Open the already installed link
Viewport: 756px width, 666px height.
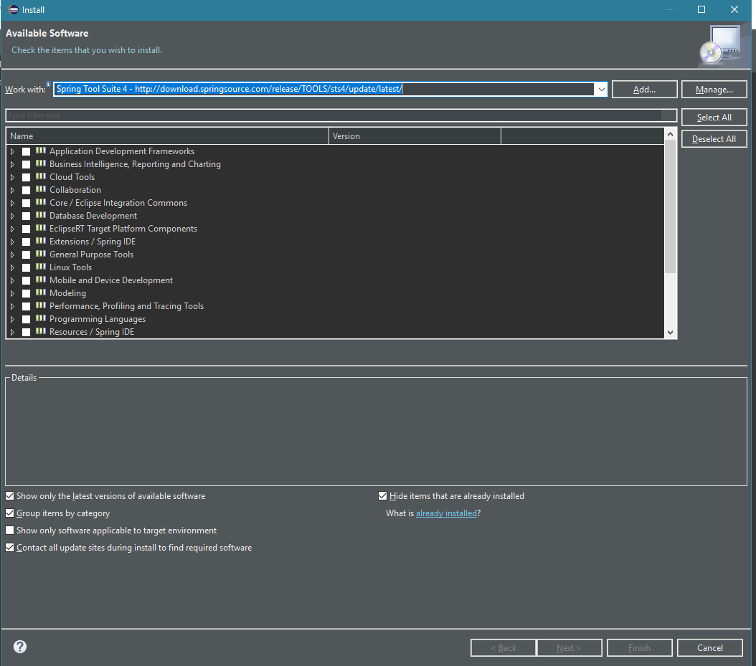click(446, 513)
